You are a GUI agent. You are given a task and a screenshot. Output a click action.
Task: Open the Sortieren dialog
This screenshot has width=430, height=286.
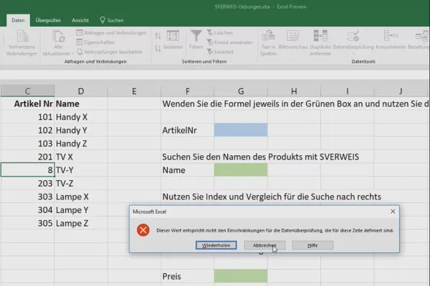tap(173, 40)
